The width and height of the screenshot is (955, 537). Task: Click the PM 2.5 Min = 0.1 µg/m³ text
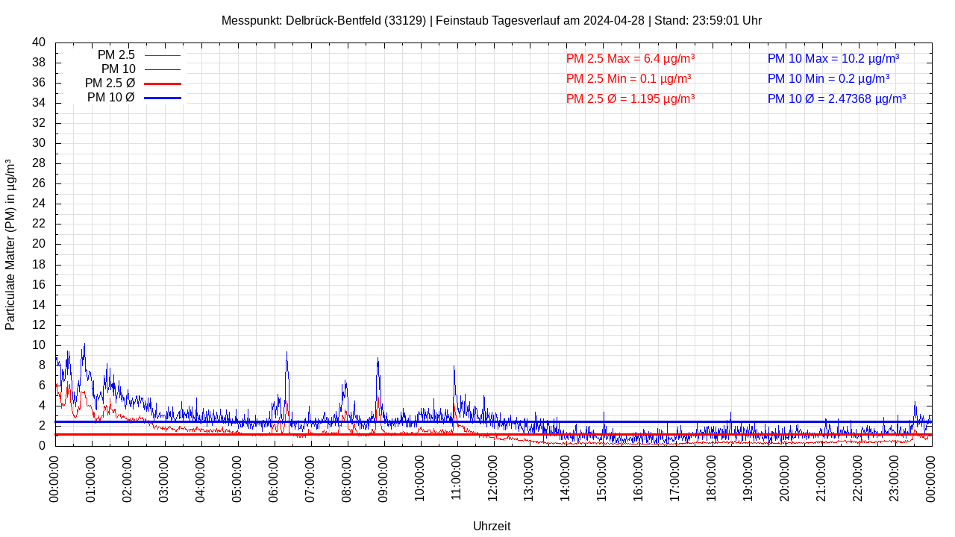pos(628,79)
